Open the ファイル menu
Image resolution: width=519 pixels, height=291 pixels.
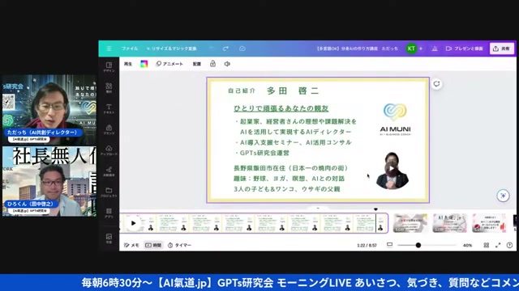coord(130,48)
